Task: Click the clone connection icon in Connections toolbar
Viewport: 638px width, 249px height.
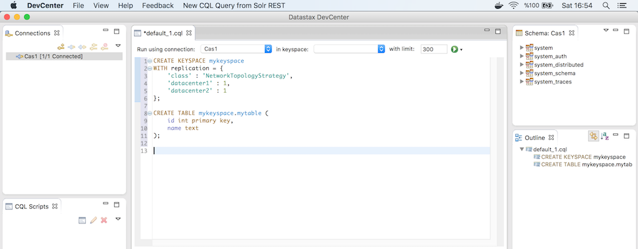Action: pyautogui.click(x=93, y=47)
